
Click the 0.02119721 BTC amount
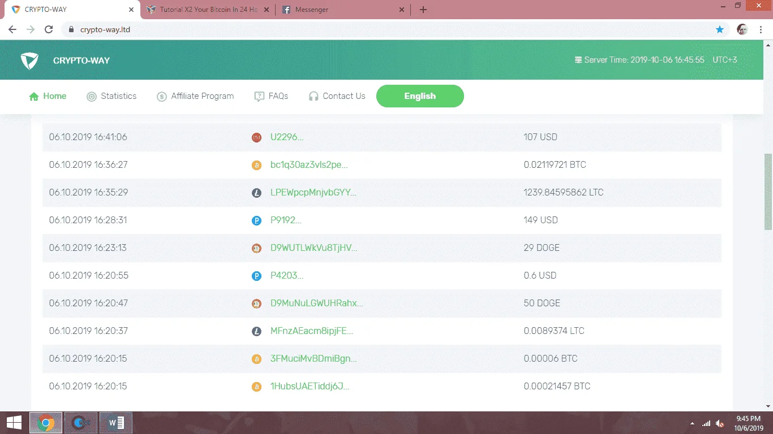click(555, 165)
